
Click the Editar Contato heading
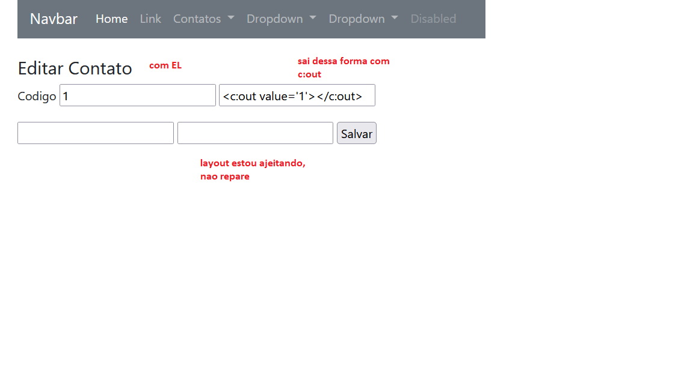tap(75, 68)
